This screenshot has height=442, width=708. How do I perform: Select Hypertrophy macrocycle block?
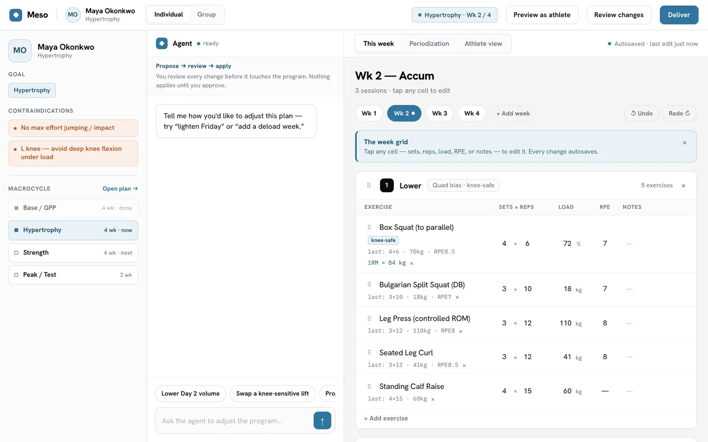pos(73,230)
